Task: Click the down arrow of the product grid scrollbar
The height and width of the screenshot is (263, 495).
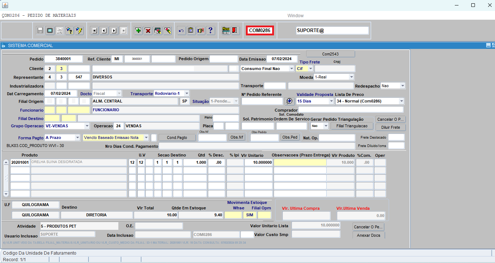Action: click(x=6, y=194)
